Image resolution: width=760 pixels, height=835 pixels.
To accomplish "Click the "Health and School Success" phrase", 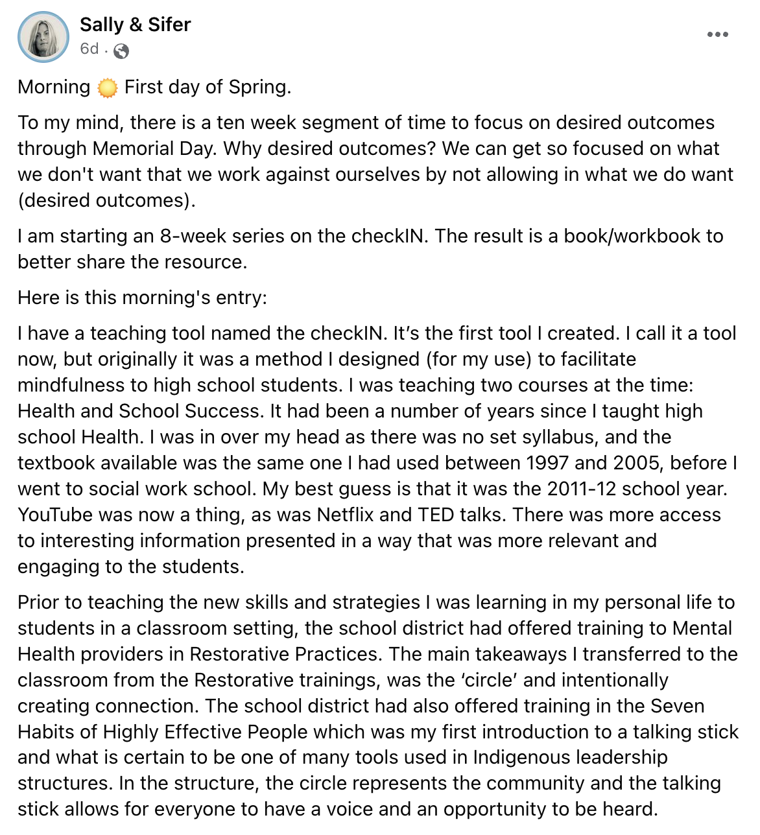I will 138,411.
